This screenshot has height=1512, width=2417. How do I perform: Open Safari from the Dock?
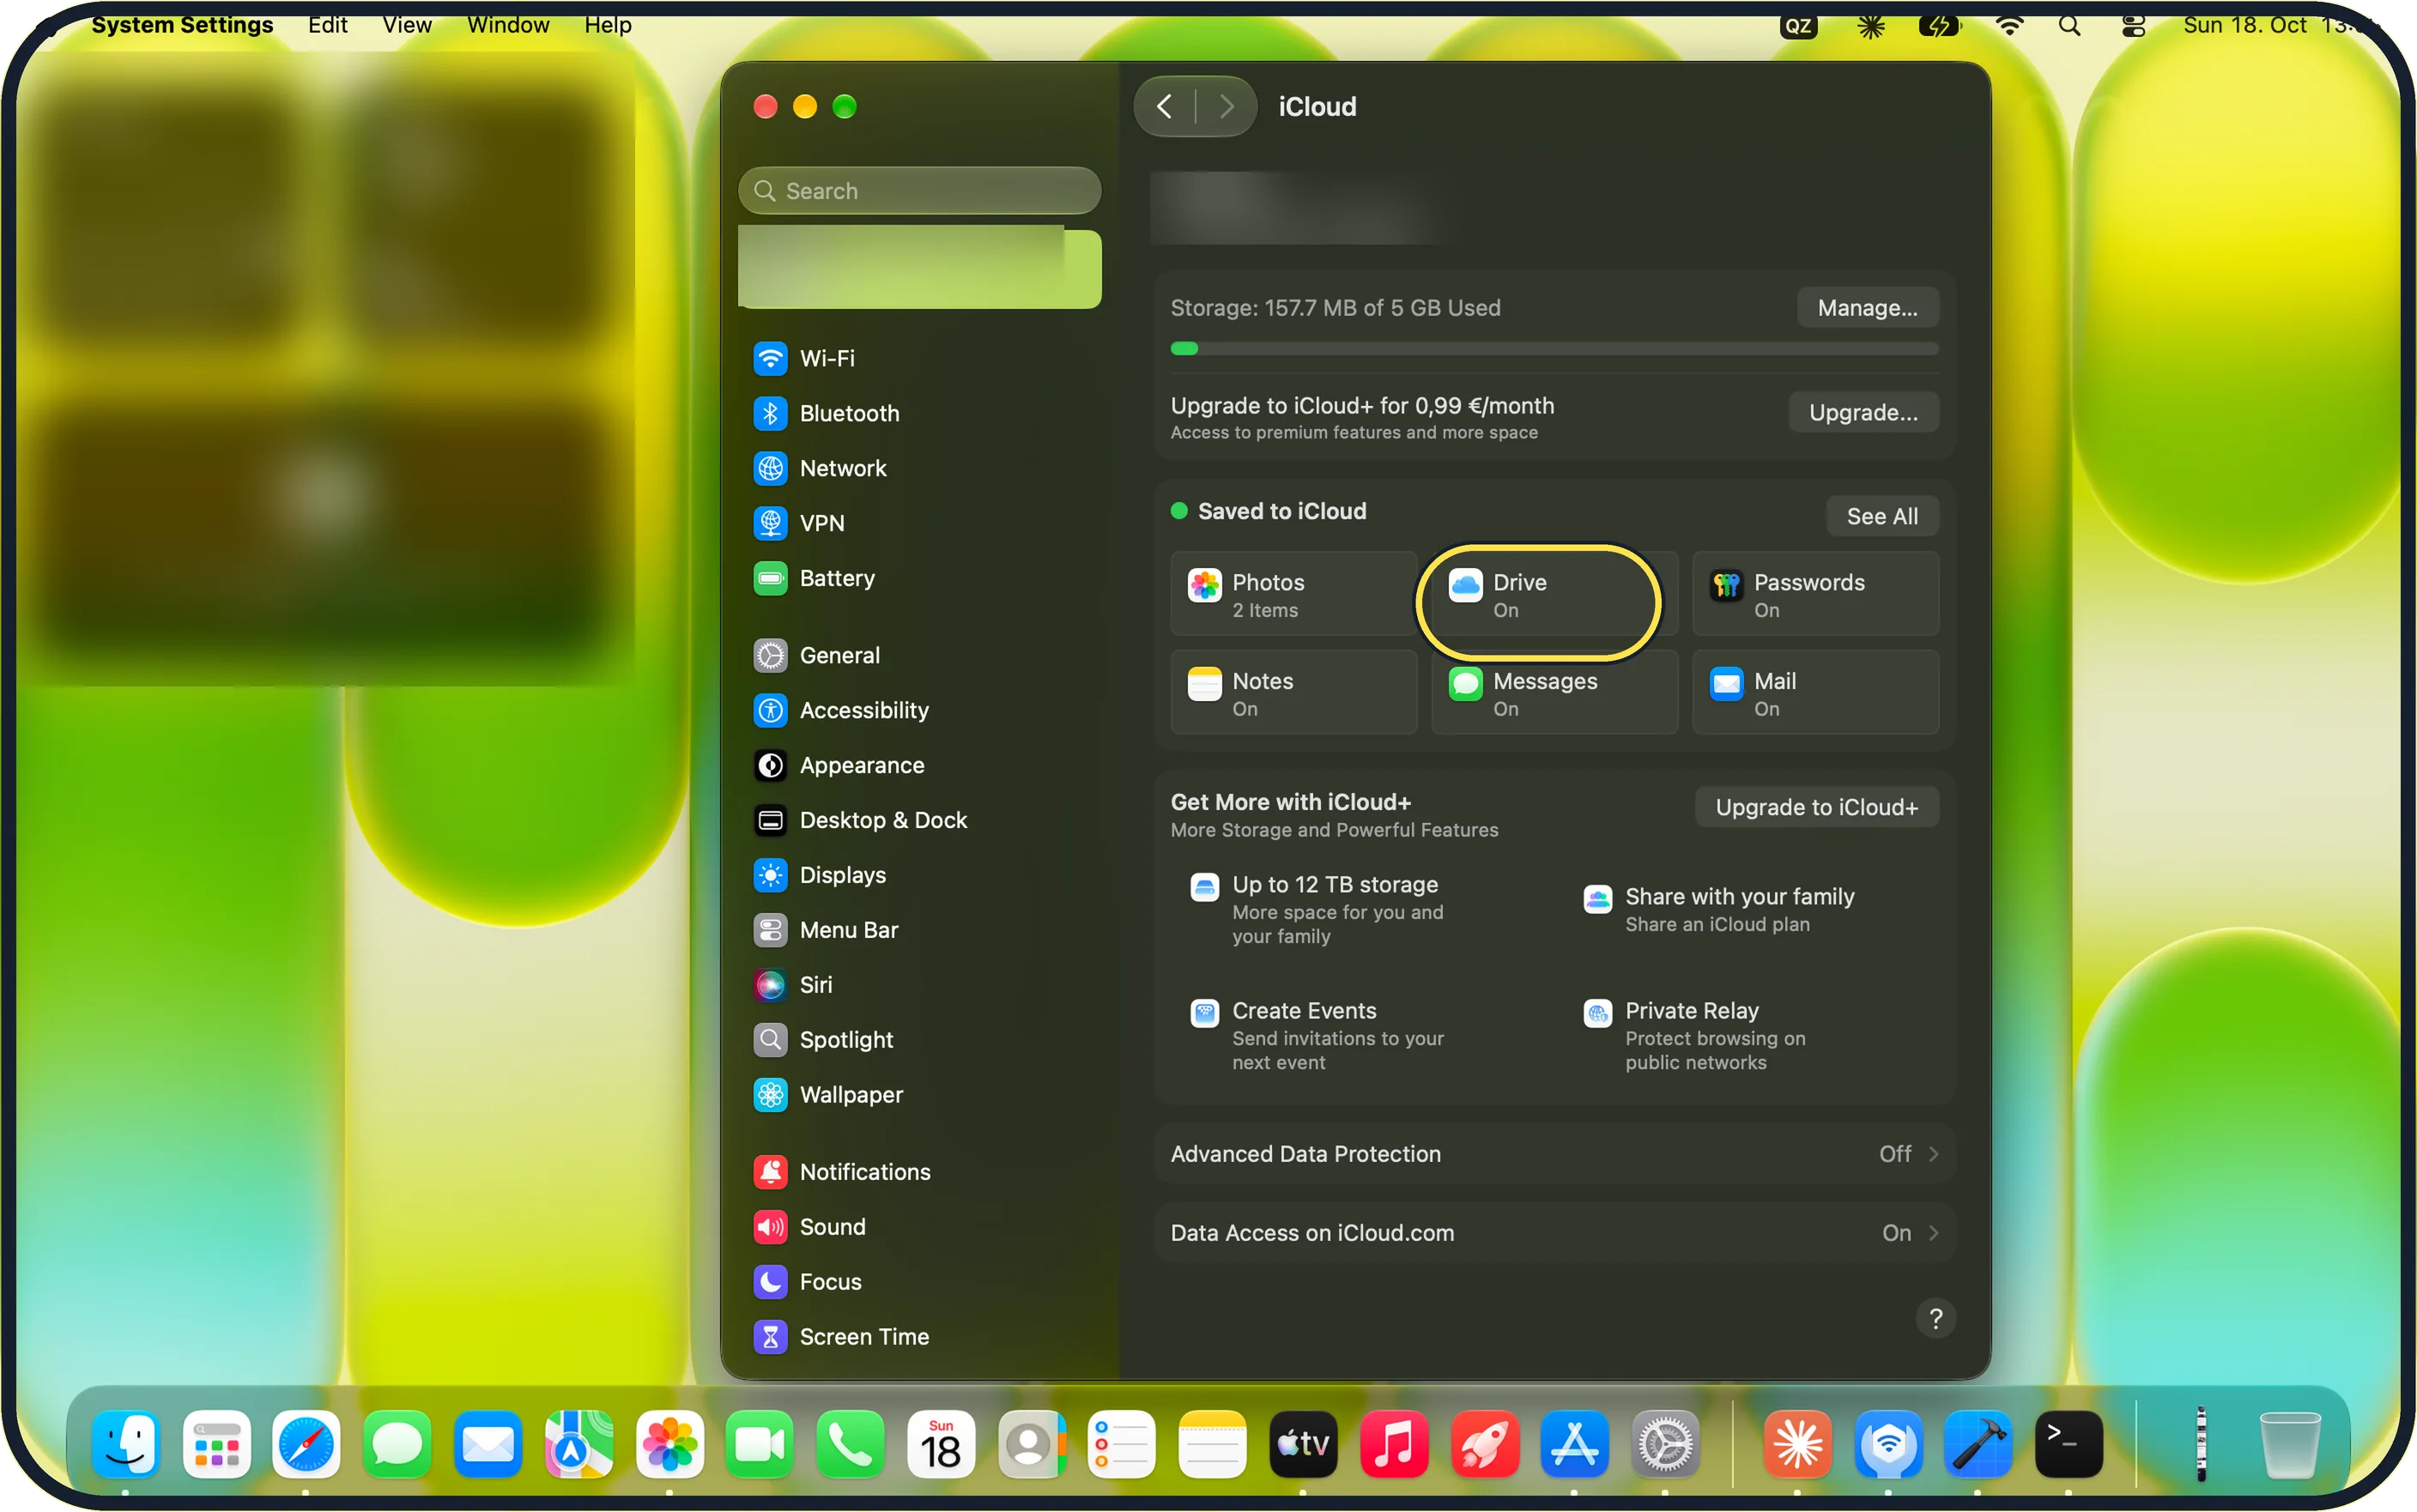click(x=306, y=1444)
